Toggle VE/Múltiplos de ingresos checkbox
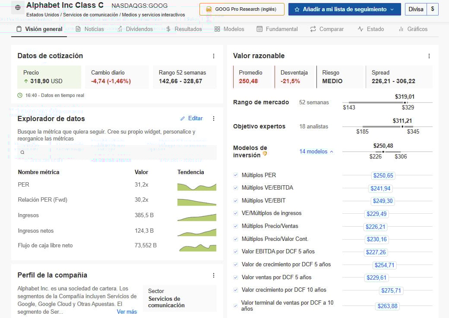Image resolution: width=449 pixels, height=318 pixels. click(x=236, y=213)
